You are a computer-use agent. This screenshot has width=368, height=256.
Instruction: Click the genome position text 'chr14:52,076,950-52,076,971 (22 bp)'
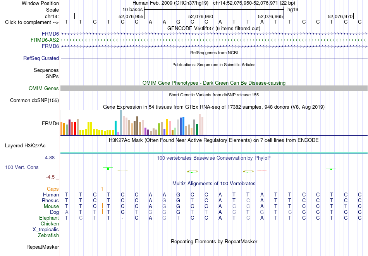(254, 3)
